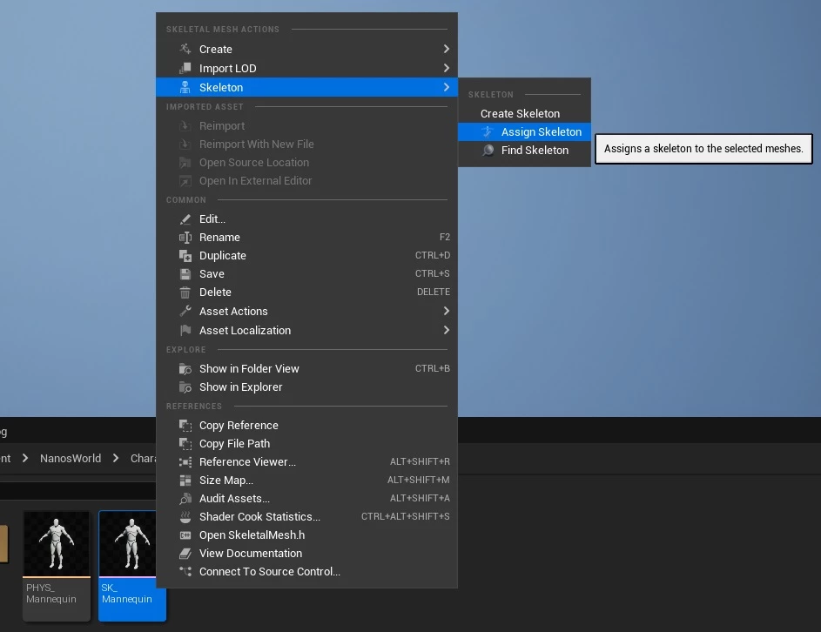The height and width of the screenshot is (632, 821).
Task: Click the Duplicate icon in context menu
Action: [185, 256]
